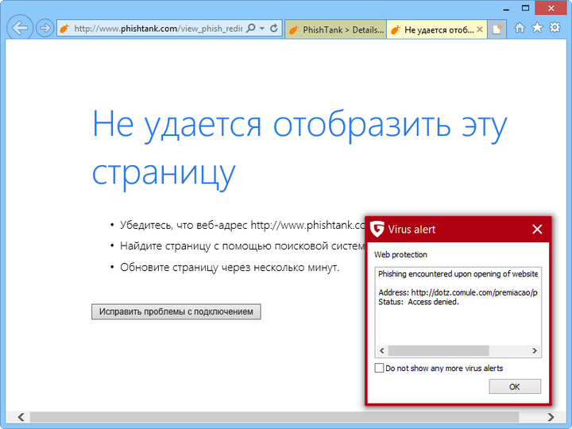This screenshot has height=429, width=572.
Task: Refresh the page with reload icon
Action: coord(274,28)
